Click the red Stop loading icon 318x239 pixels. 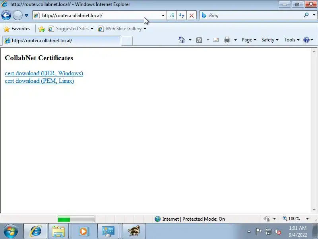[x=192, y=16]
